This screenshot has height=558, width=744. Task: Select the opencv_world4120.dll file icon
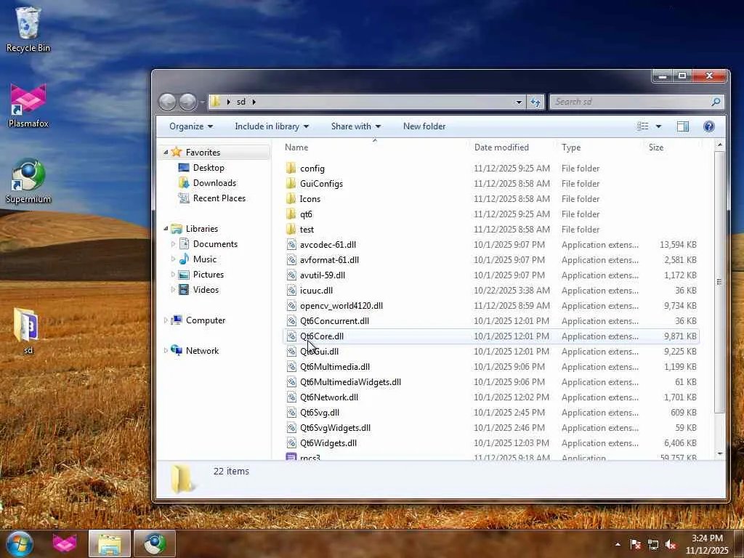pos(291,306)
